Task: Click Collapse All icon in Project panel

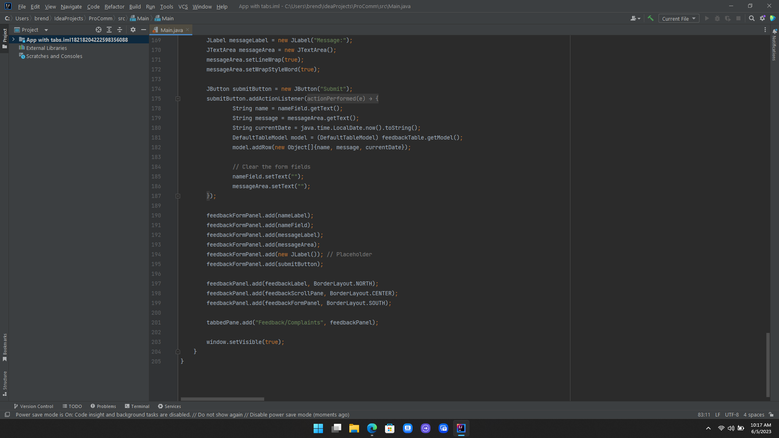Action: pos(119,30)
